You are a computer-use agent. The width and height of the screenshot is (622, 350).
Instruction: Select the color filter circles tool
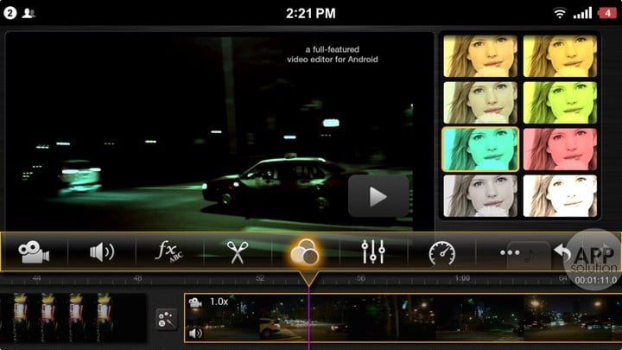305,252
